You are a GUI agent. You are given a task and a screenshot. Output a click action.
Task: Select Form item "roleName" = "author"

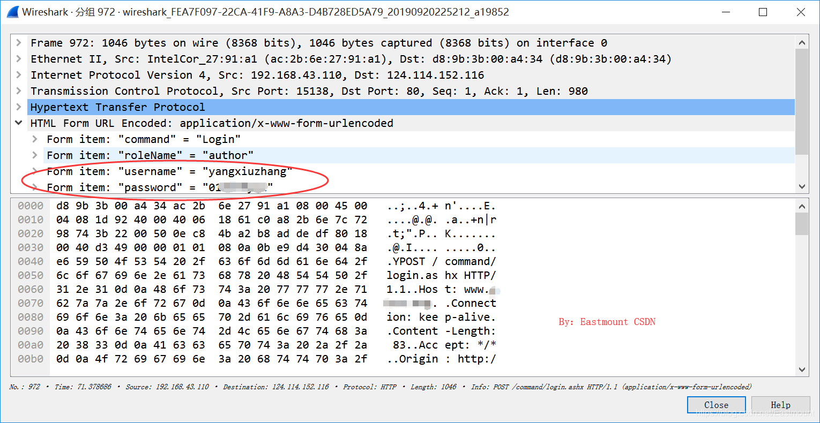pyautogui.click(x=419, y=155)
